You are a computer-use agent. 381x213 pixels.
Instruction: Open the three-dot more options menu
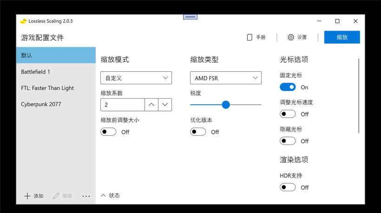[x=86, y=196]
